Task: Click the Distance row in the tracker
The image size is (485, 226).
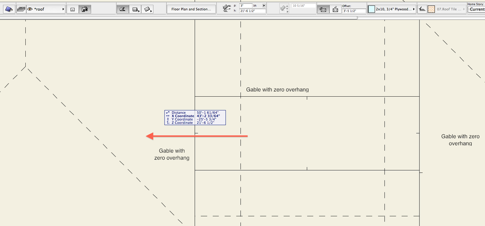Action: [x=195, y=113]
